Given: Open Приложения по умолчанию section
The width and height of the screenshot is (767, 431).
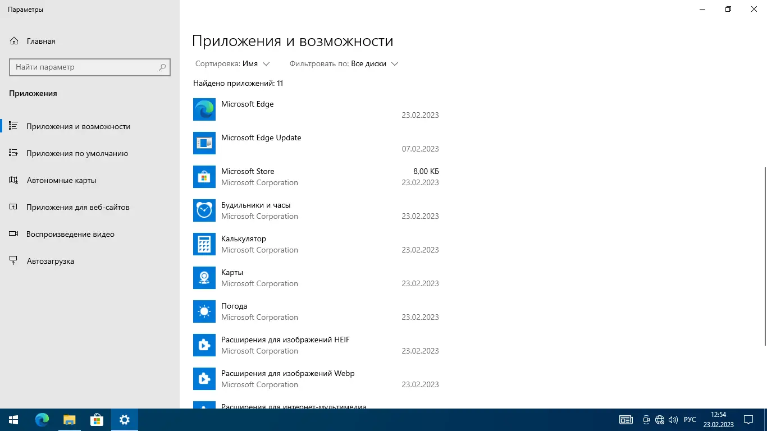Looking at the screenshot, I should coord(90,153).
